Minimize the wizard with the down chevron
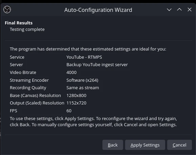The width and height of the screenshot is (196, 155). coord(169,9)
